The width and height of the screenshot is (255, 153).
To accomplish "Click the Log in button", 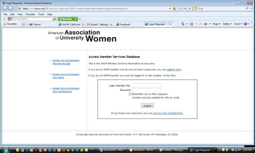I will 147,105.
